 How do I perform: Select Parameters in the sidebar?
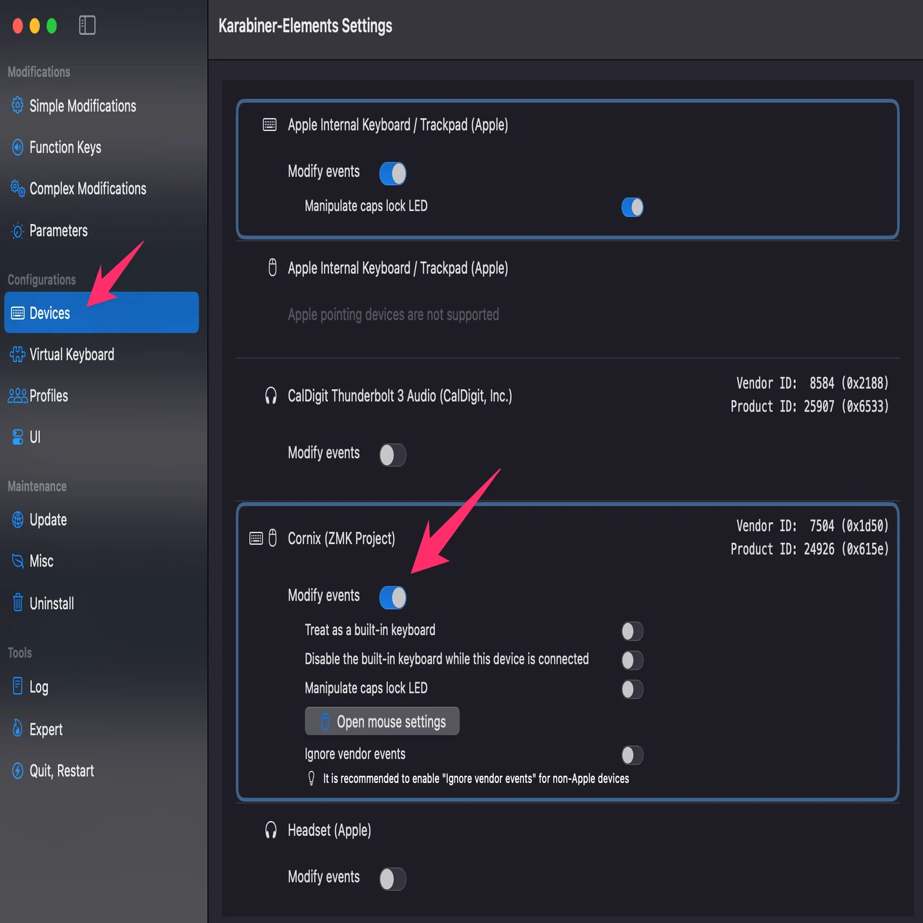101,230
